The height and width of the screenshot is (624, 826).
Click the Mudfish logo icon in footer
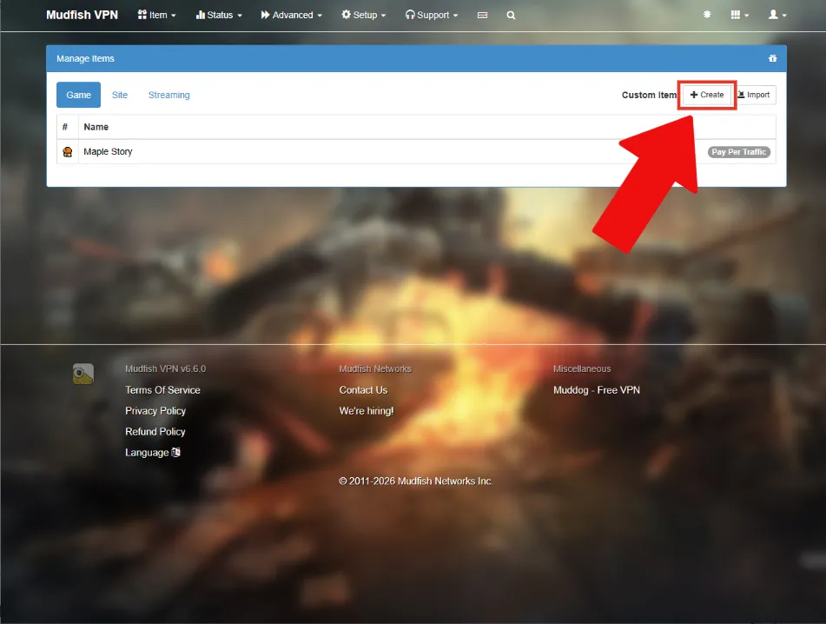click(83, 374)
